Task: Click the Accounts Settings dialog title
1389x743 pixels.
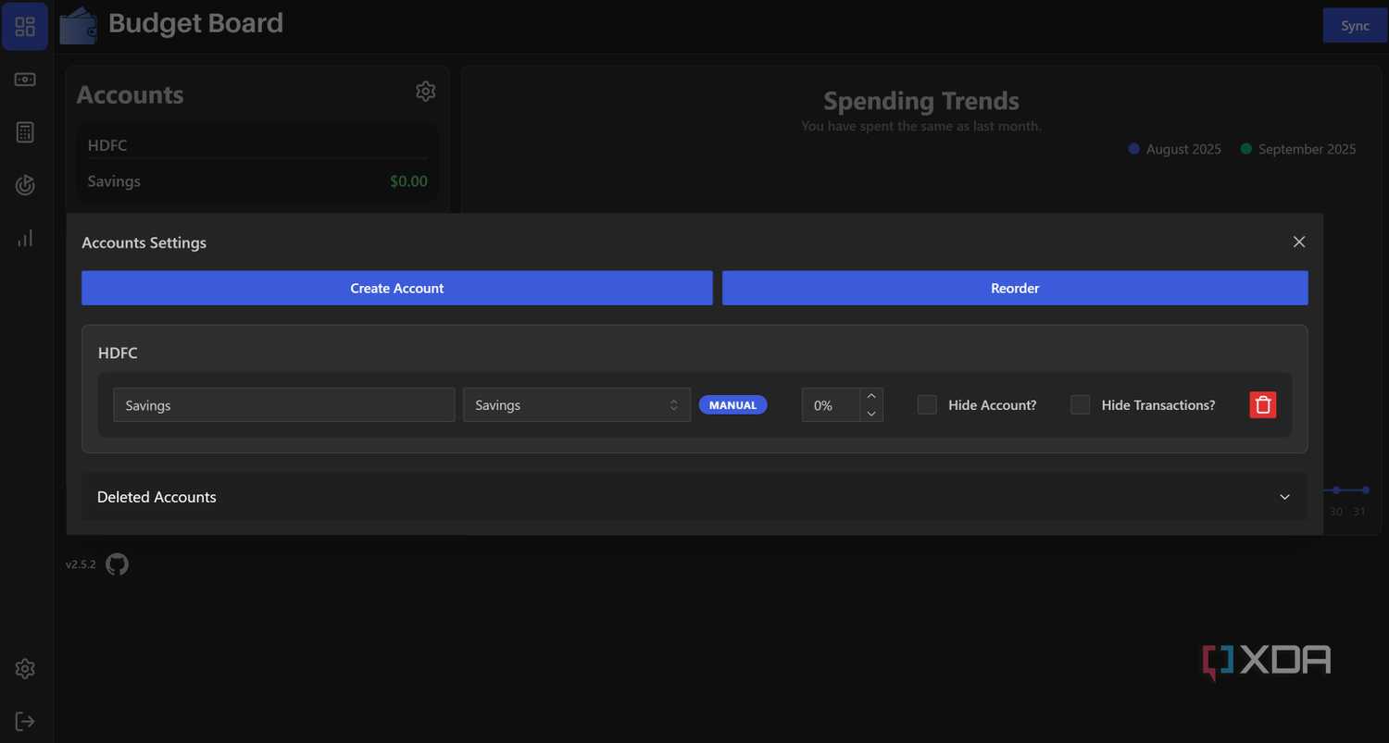Action: coord(144,242)
